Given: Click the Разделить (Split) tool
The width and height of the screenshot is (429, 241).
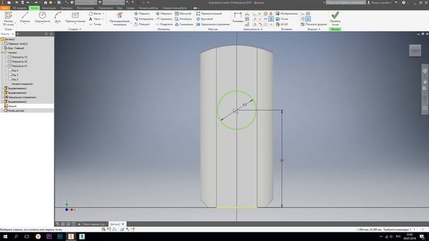Looking at the screenshot, I should tap(164, 24).
